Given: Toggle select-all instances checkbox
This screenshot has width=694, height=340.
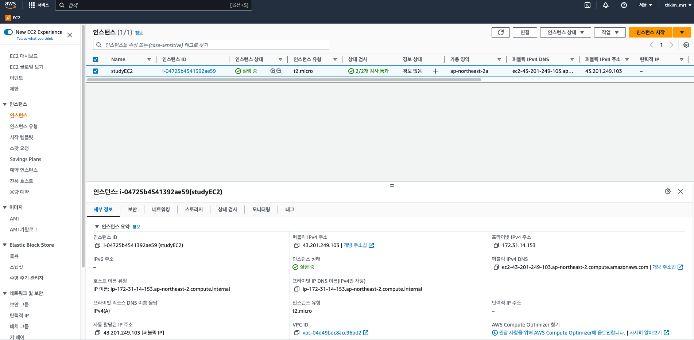Looking at the screenshot, I should pyautogui.click(x=96, y=59).
